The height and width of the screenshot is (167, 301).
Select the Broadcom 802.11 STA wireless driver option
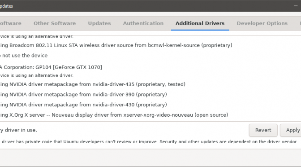point(116,45)
